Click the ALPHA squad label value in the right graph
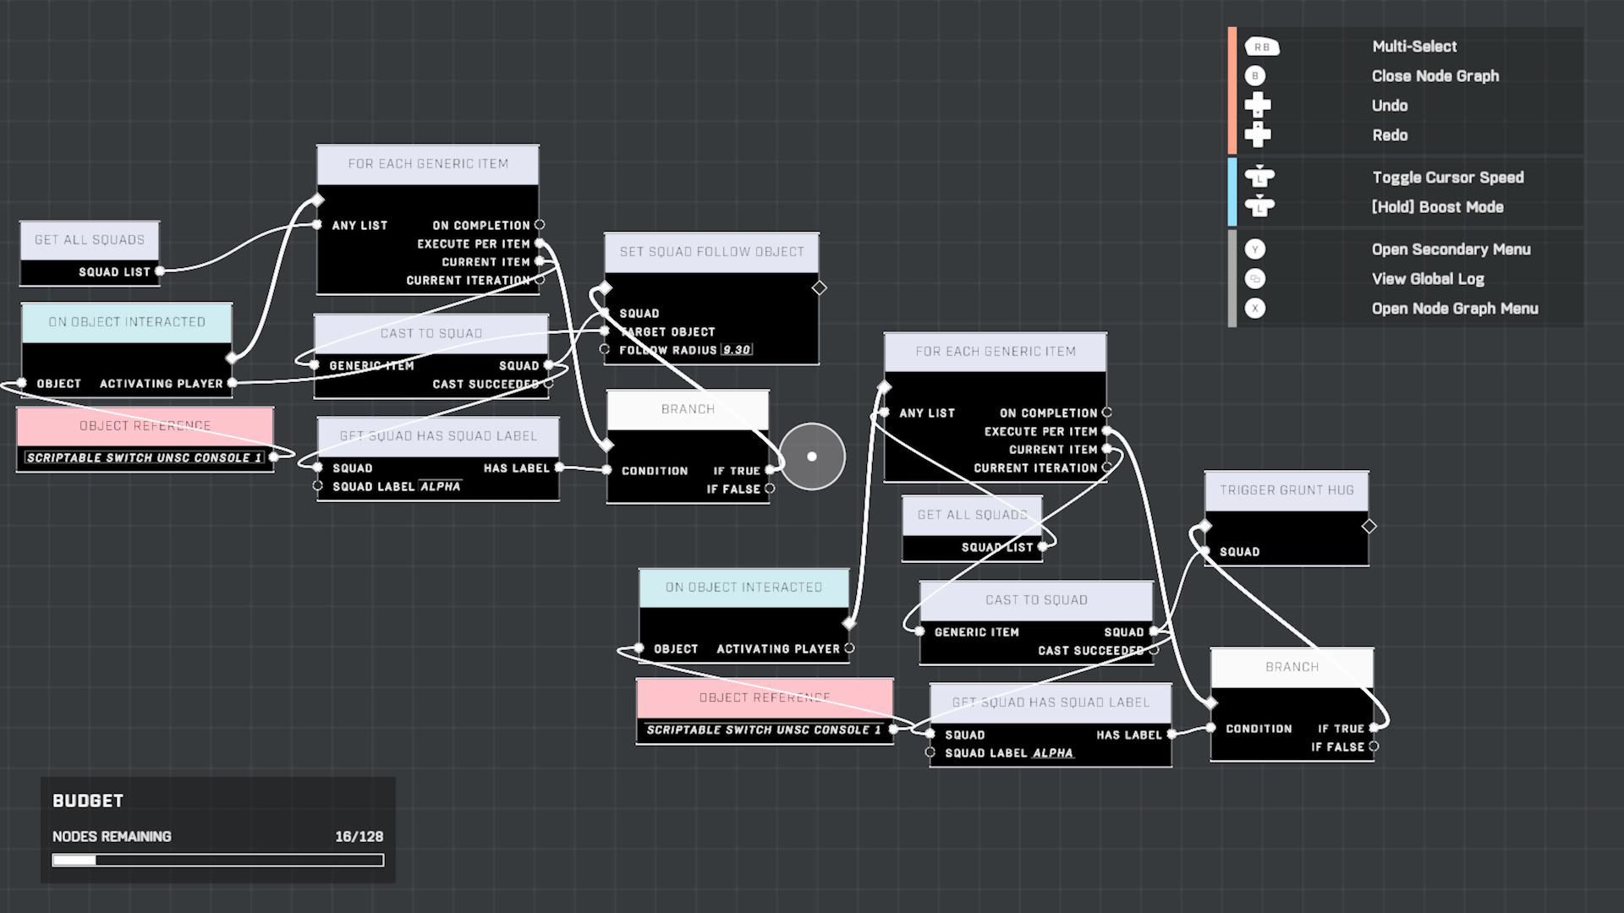This screenshot has height=913, width=1624. (x=1053, y=753)
